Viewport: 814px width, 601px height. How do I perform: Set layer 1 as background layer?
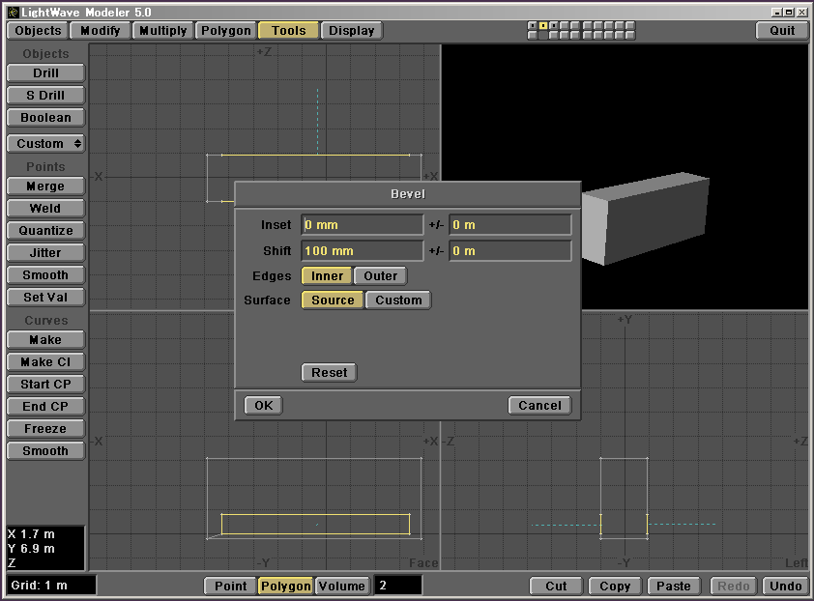[533, 35]
